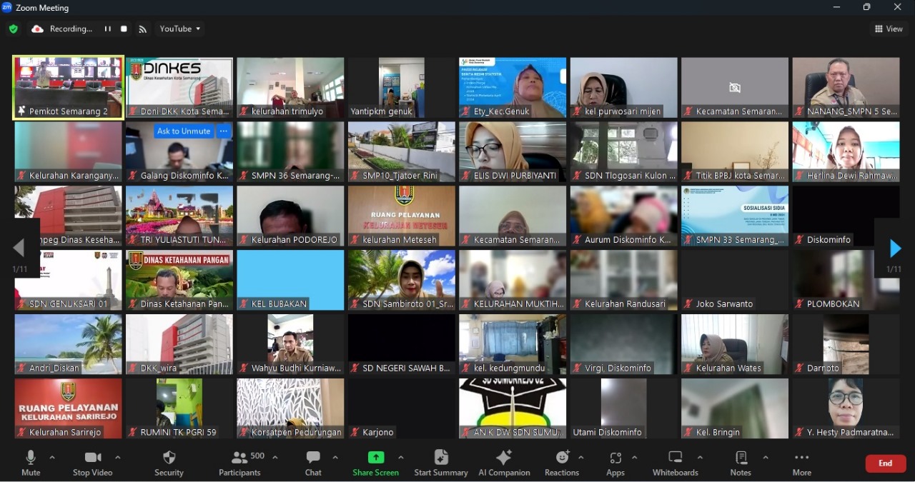Expand the arrow beside Participants
The image size is (915, 482).
(x=275, y=458)
